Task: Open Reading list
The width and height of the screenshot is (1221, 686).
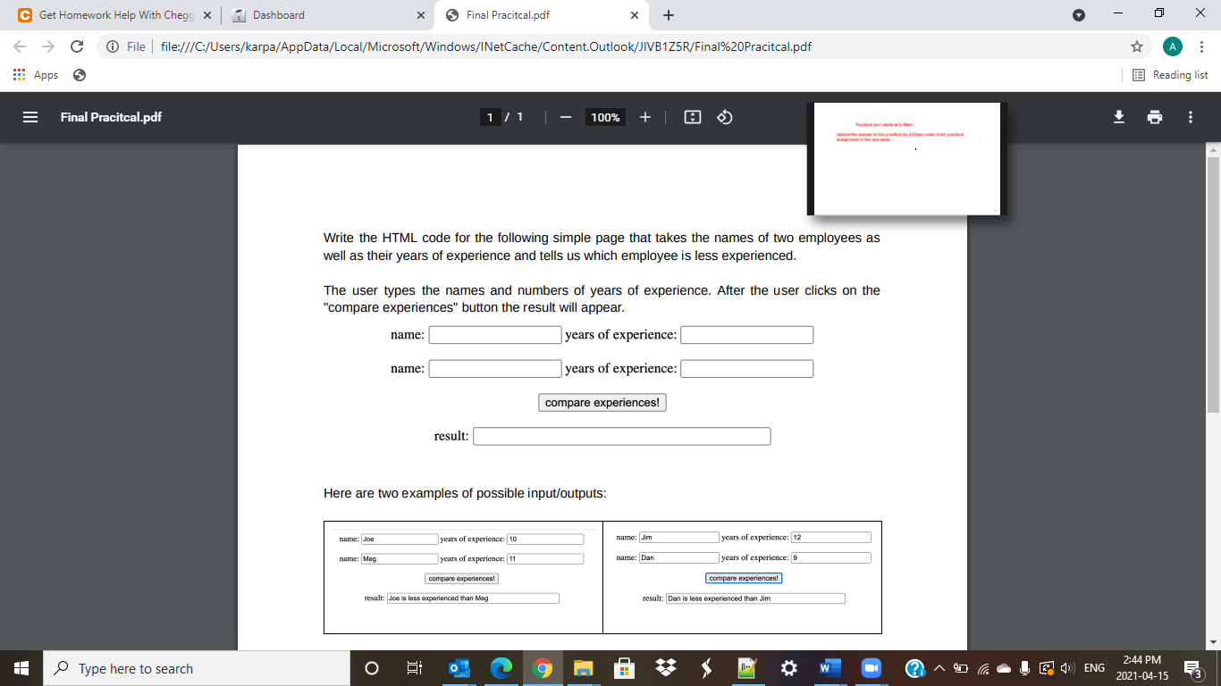Action: point(1170,75)
